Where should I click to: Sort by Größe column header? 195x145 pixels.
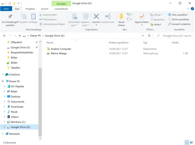click(175, 43)
